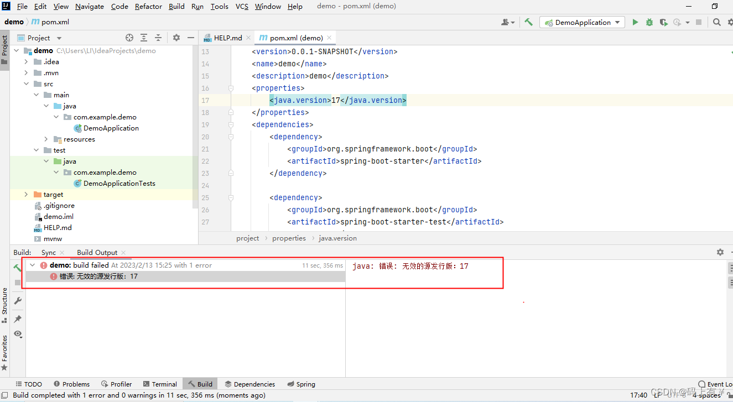Switch to the Sync tab in the Build panel
Image resolution: width=733 pixels, height=402 pixels.
[x=49, y=253]
